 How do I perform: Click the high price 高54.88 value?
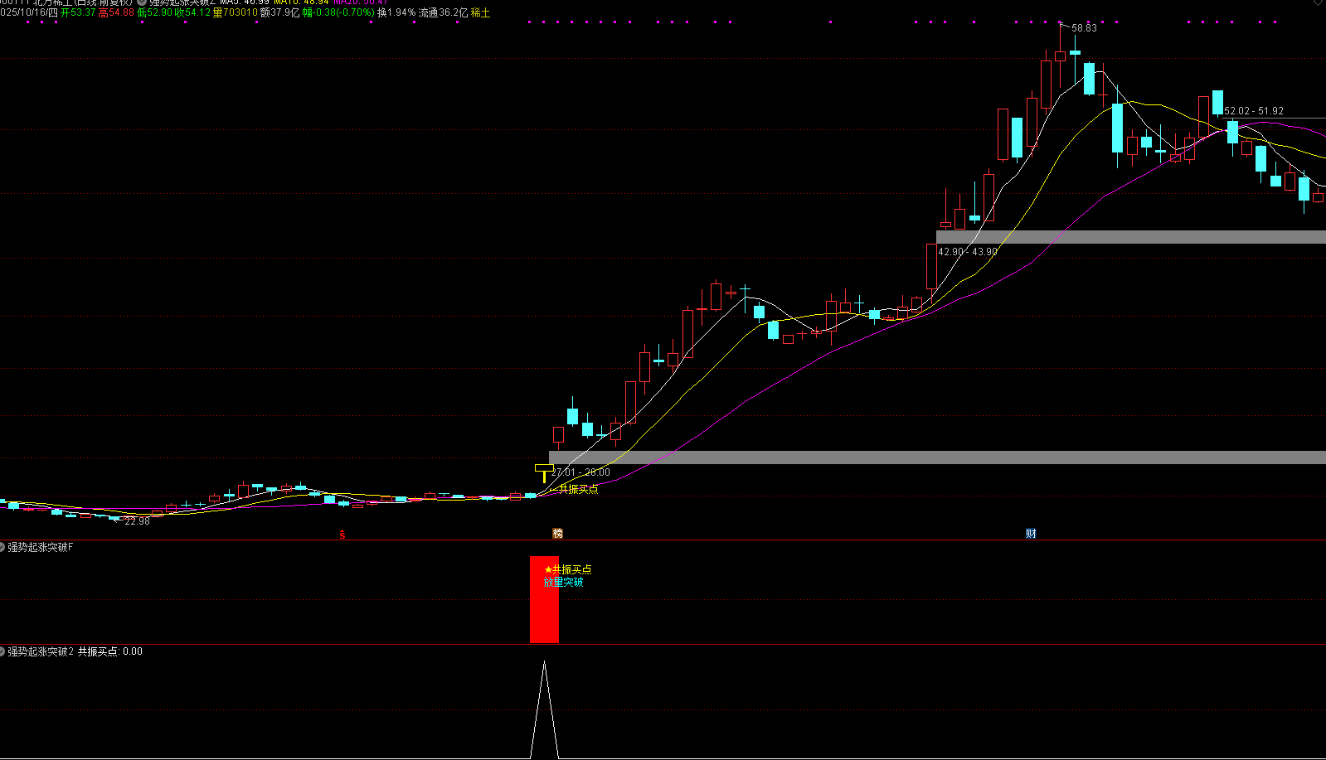116,12
